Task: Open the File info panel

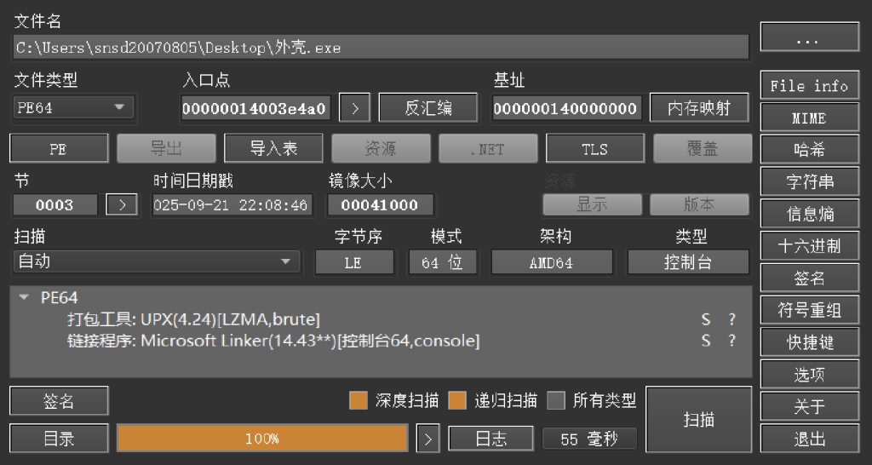Action: tap(809, 86)
